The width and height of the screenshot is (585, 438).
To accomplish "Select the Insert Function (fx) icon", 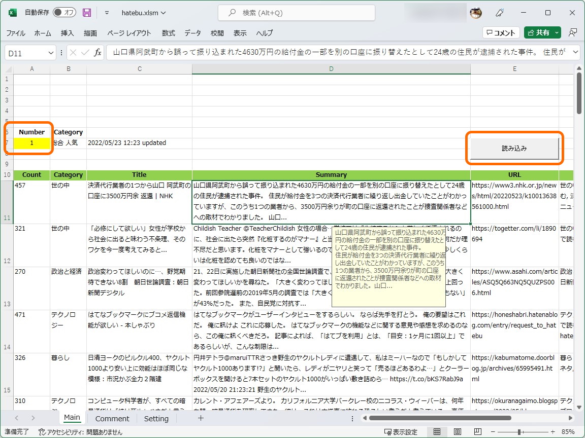I will click(97, 52).
